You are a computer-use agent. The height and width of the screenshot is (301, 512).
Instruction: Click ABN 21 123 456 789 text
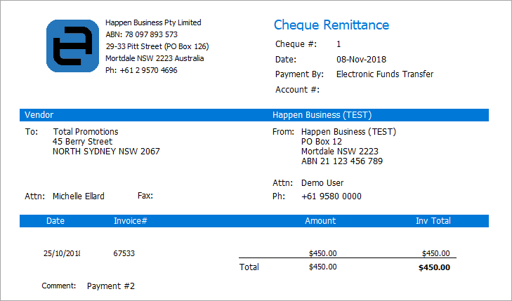(342, 161)
